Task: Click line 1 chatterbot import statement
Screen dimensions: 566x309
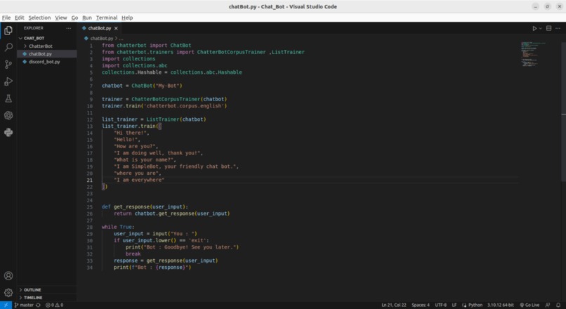Action: (146, 46)
